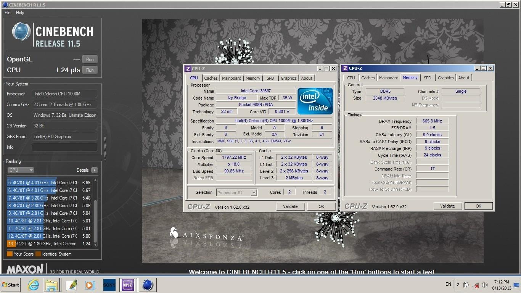This screenshot has width=521, height=293.
Task: Switch to Cinebench via its taskbar icon
Action: (147, 285)
